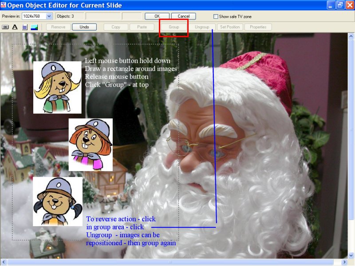The width and height of the screenshot is (355, 266).
Task: Click the Properties button
Action: (x=258, y=27)
